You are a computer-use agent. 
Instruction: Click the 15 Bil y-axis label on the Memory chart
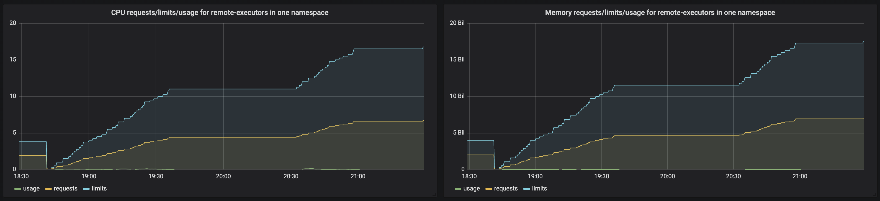point(457,60)
